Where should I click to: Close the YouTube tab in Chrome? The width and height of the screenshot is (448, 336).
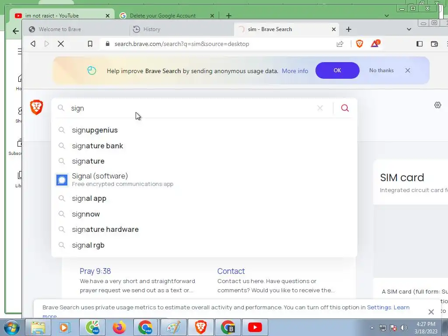(x=108, y=16)
